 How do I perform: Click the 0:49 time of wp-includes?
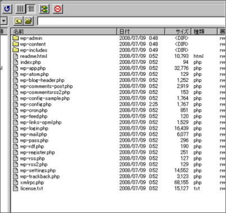(153, 50)
